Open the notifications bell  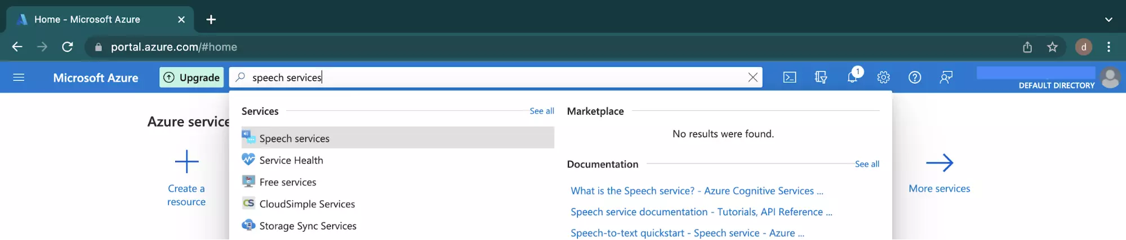tap(853, 76)
